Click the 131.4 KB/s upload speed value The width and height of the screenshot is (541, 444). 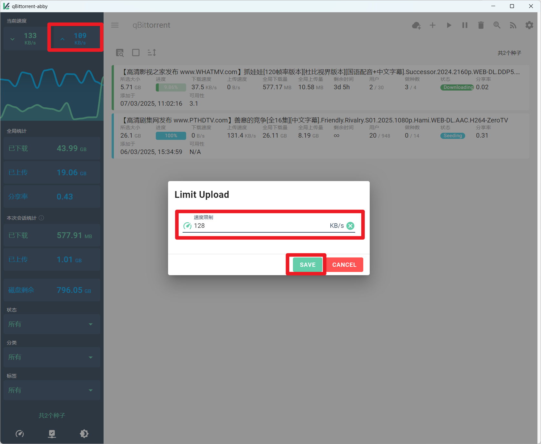[x=241, y=136]
